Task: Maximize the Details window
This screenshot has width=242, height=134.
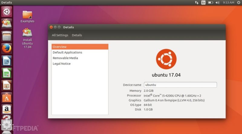Action: click(x=59, y=27)
